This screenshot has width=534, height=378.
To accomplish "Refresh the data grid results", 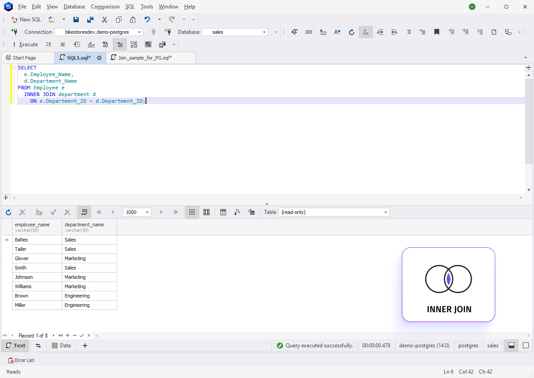I will click(x=8, y=212).
